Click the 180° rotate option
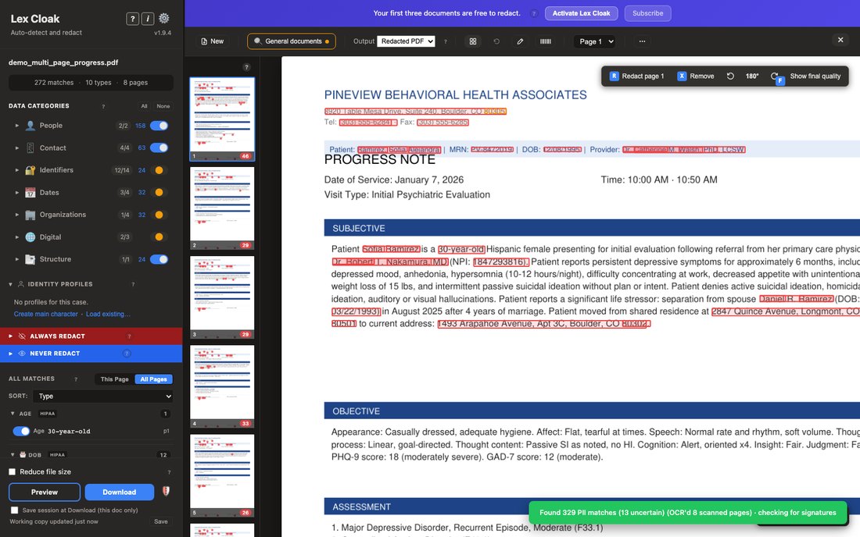 pyautogui.click(x=752, y=76)
